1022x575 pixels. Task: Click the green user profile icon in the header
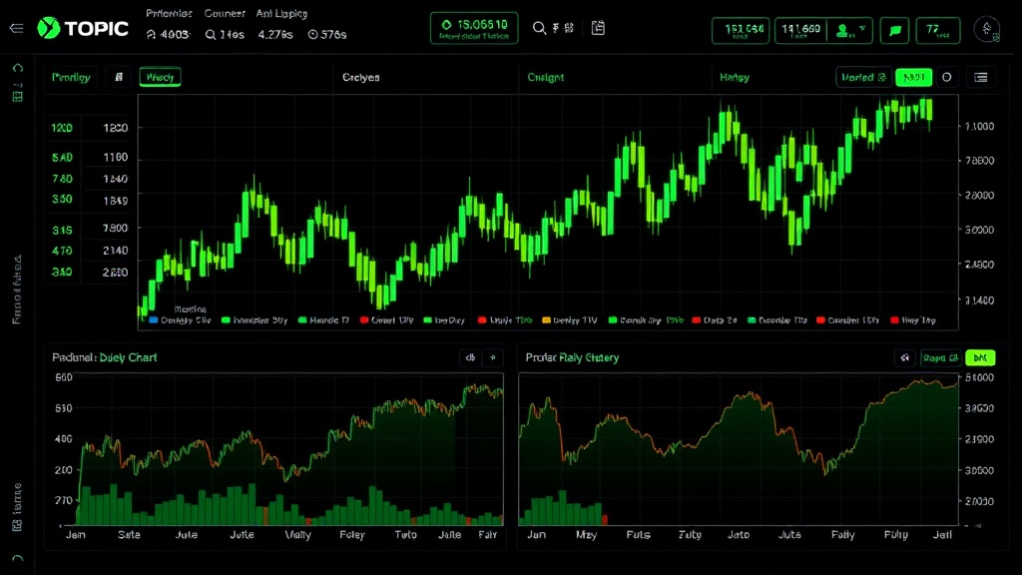(842, 30)
